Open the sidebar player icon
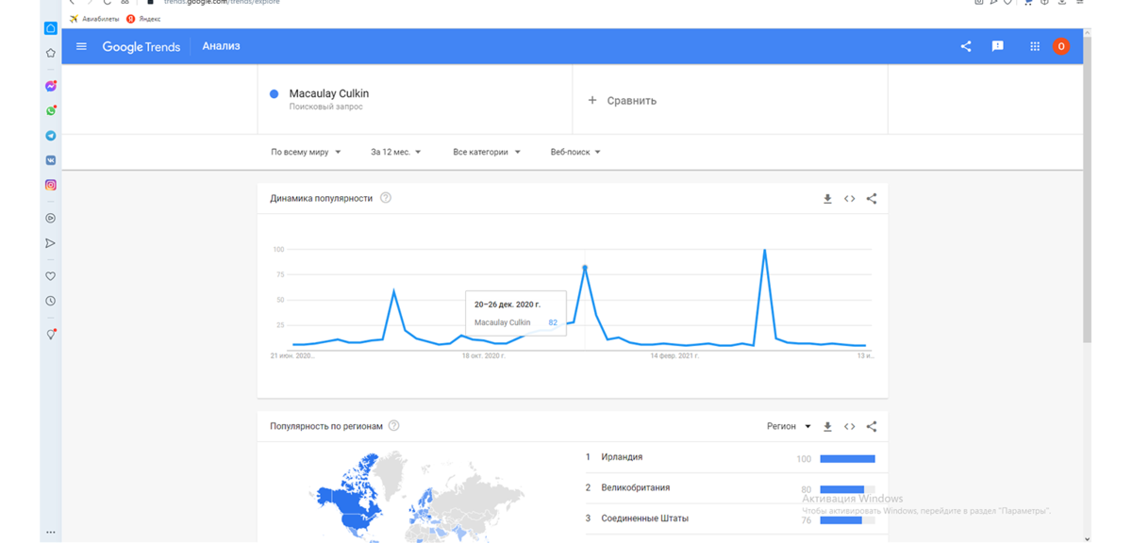The height and width of the screenshot is (543, 1132). pos(51,218)
